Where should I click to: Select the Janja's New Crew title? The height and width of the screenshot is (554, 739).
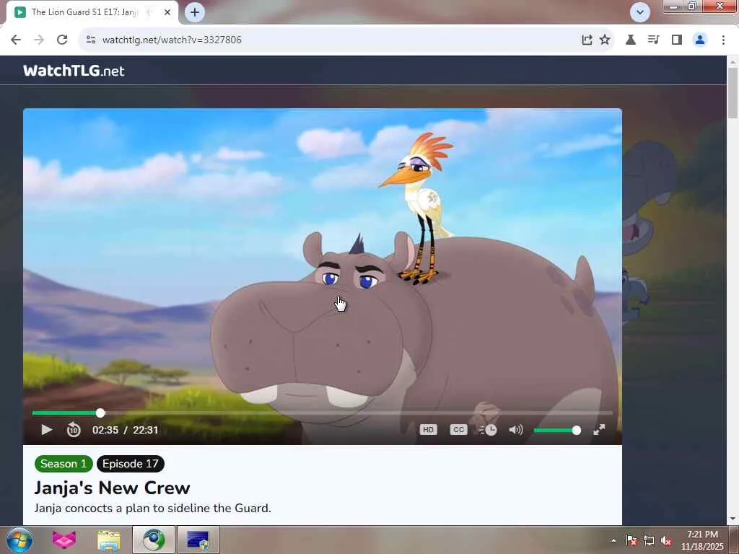112,488
